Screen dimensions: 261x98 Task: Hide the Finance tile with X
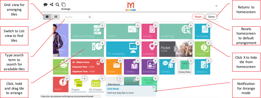(208, 43)
